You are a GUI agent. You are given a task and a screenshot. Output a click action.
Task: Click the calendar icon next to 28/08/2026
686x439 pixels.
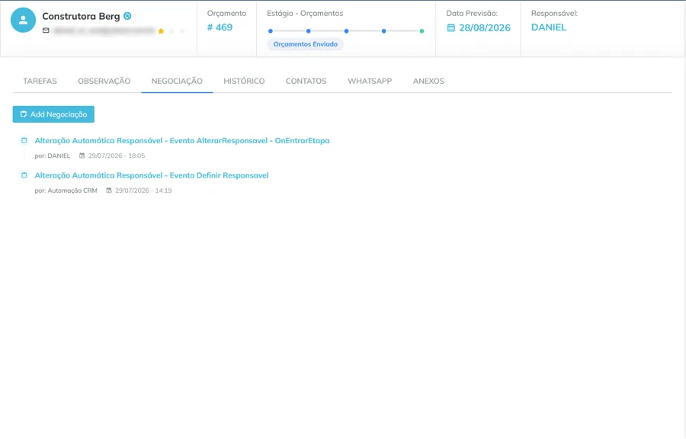451,28
